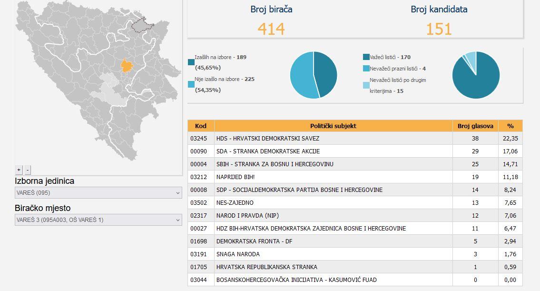Click the voter turnout pie chart

[314, 75]
